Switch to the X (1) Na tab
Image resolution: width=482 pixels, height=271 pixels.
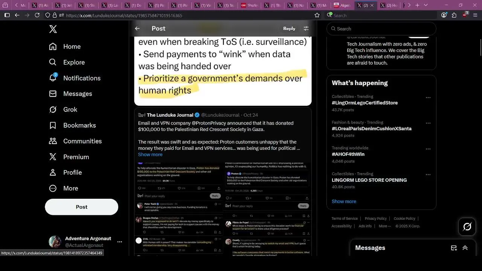click(x=296, y=5)
